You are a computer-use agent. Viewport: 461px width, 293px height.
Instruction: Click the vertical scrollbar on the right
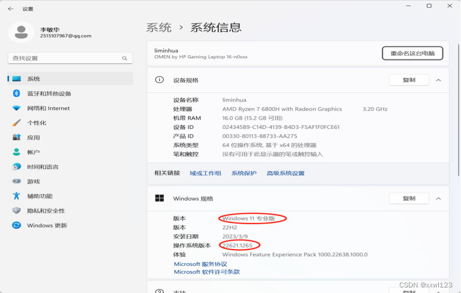point(459,110)
